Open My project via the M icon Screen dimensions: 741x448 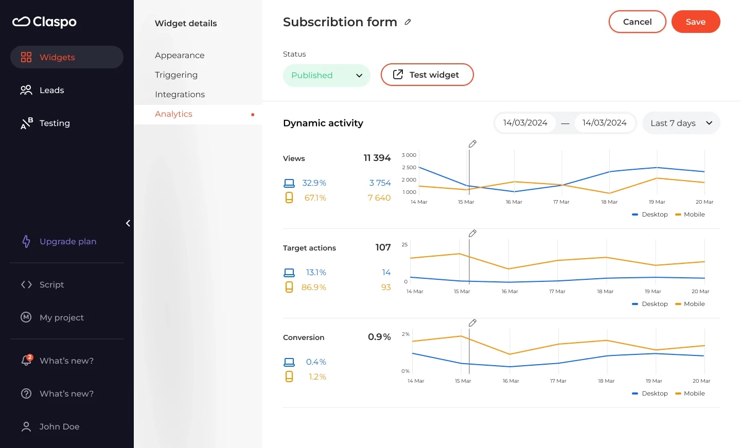click(26, 317)
